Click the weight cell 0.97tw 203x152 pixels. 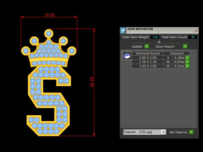click(179, 62)
